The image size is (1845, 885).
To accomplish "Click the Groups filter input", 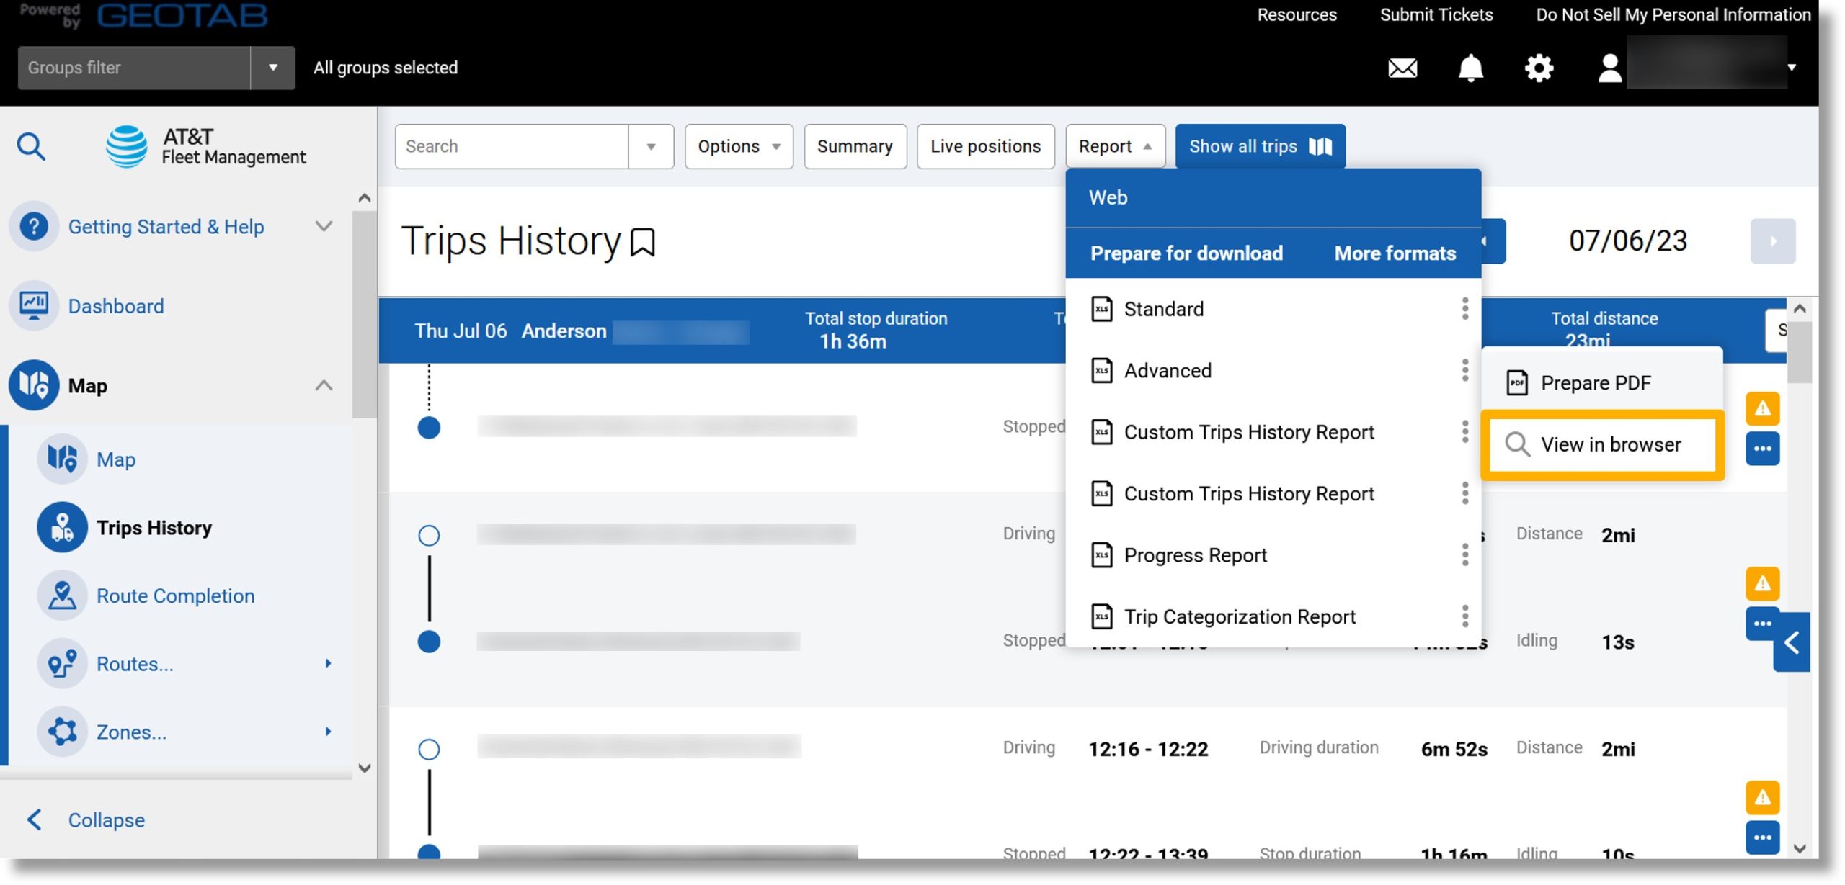I will 134,68.
